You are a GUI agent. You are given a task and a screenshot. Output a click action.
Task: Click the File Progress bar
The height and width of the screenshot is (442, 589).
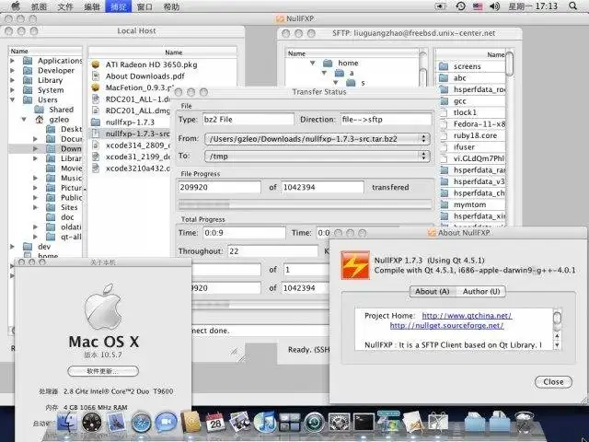pyautogui.click(x=305, y=204)
